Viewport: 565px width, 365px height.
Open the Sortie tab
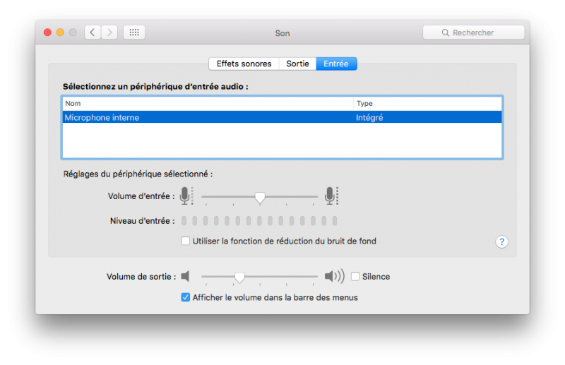pyautogui.click(x=297, y=64)
